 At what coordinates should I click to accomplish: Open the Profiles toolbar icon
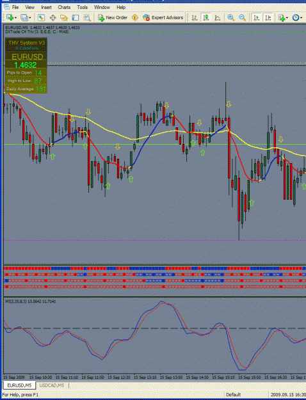pos(24,18)
